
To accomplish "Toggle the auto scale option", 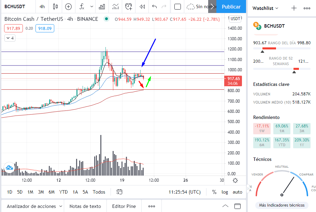I will point(238,192).
